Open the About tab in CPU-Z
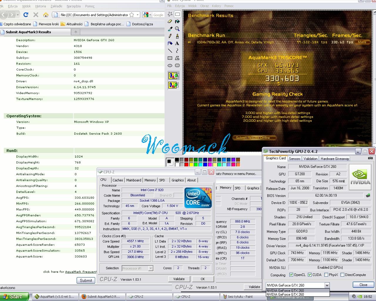 192,180
